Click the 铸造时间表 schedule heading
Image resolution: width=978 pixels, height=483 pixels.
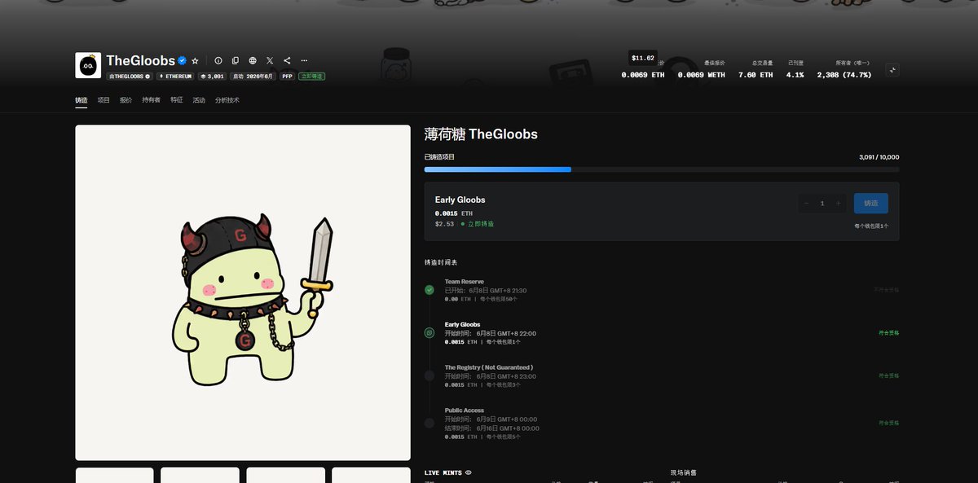pyautogui.click(x=441, y=262)
